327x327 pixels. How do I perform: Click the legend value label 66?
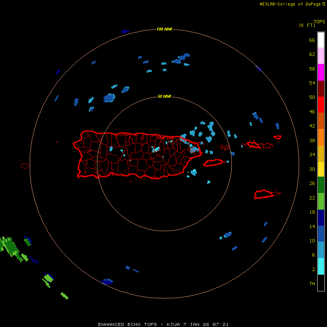coord(312,40)
